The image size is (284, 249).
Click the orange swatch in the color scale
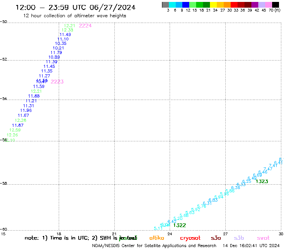(227, 5)
